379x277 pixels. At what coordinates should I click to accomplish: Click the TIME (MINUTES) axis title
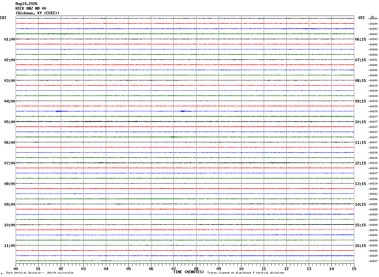pos(189,272)
